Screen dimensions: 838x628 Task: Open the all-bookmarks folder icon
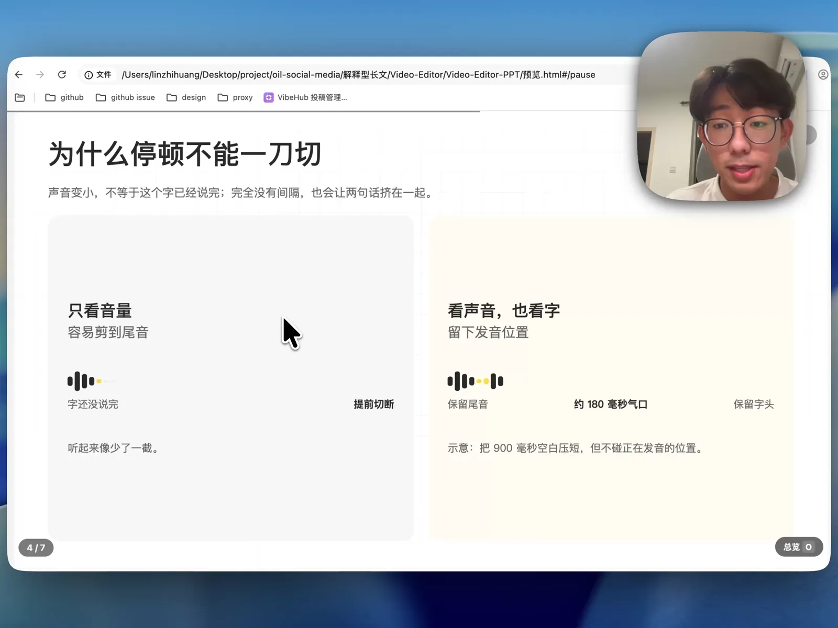pos(20,97)
